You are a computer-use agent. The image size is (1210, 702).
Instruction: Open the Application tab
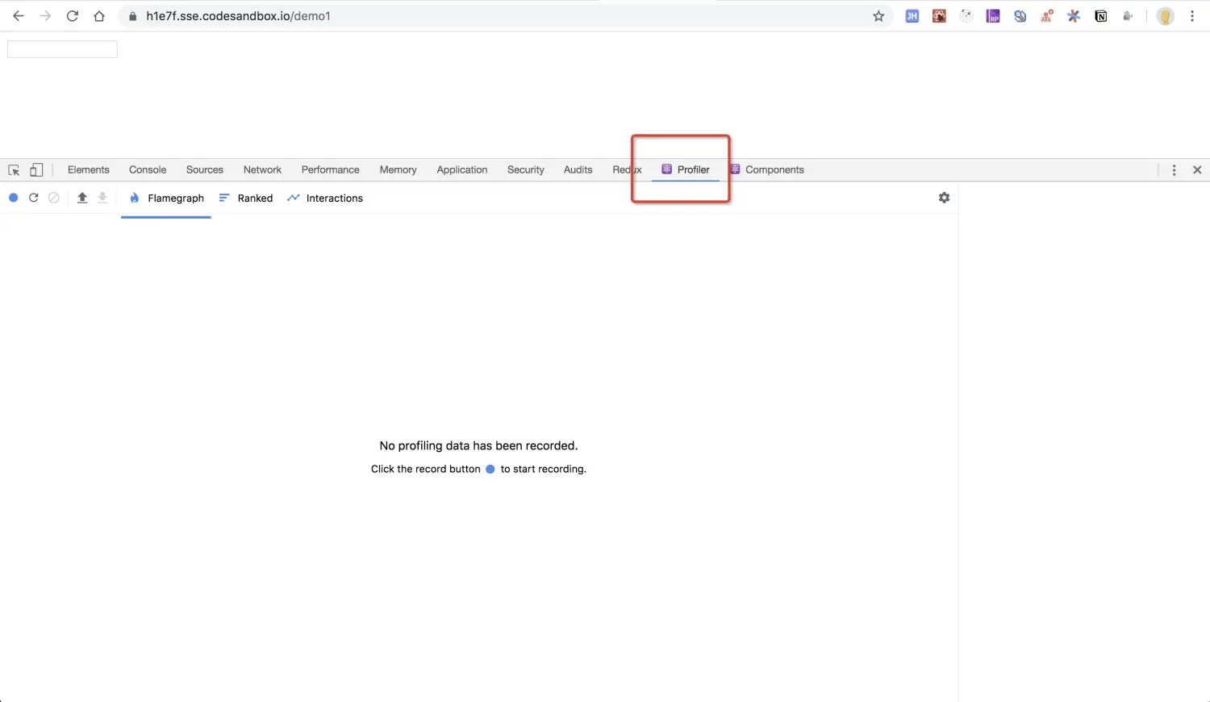tap(462, 170)
